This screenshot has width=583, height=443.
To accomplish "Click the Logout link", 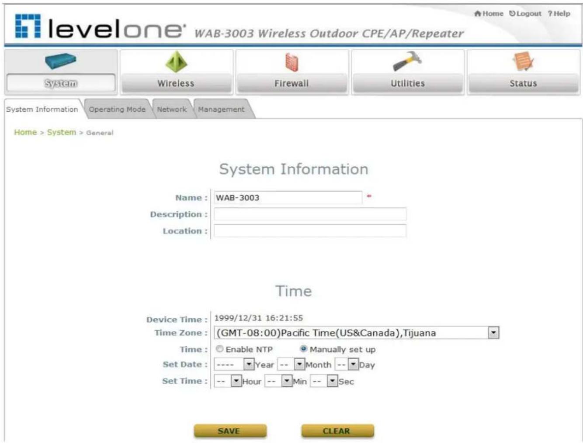I will pyautogui.click(x=525, y=14).
